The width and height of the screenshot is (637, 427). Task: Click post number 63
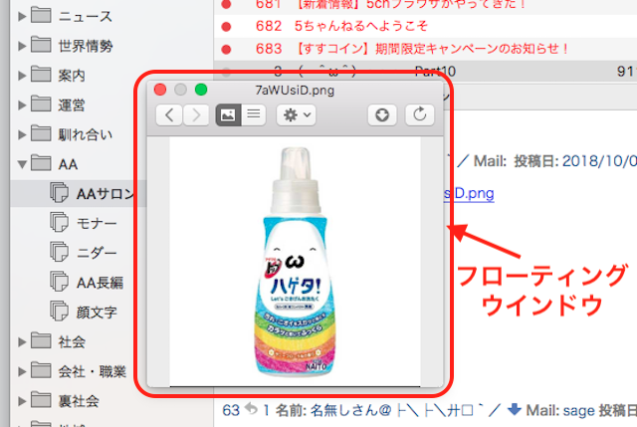[231, 410]
